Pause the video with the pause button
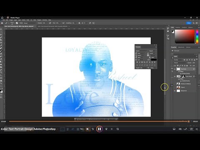Viewport: 200px width, 150px height. pyautogui.click(x=100, y=129)
